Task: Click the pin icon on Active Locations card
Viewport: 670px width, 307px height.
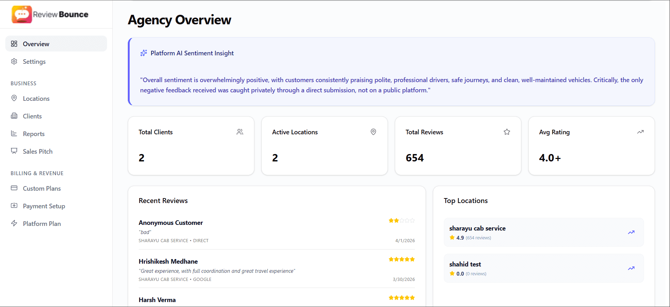Action: (x=373, y=132)
